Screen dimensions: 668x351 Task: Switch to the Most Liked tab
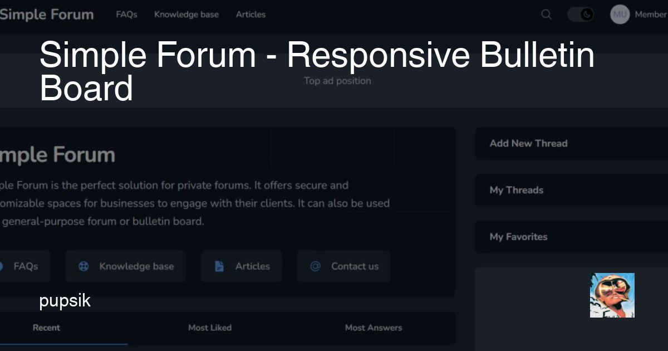tap(210, 328)
